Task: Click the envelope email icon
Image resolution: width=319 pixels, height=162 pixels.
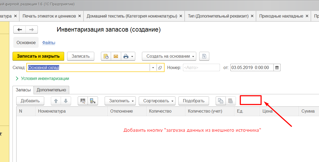Action: (x=116, y=56)
